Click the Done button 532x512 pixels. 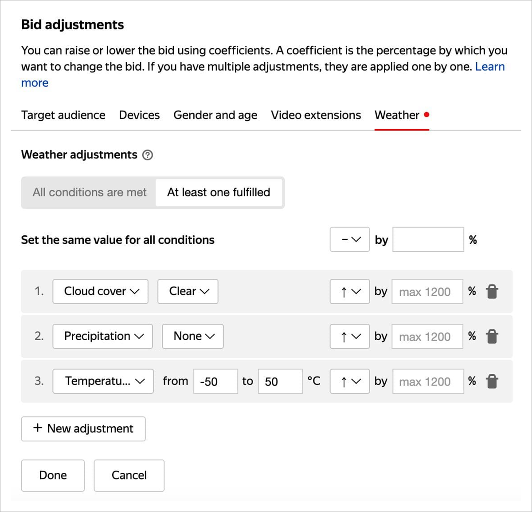click(53, 475)
